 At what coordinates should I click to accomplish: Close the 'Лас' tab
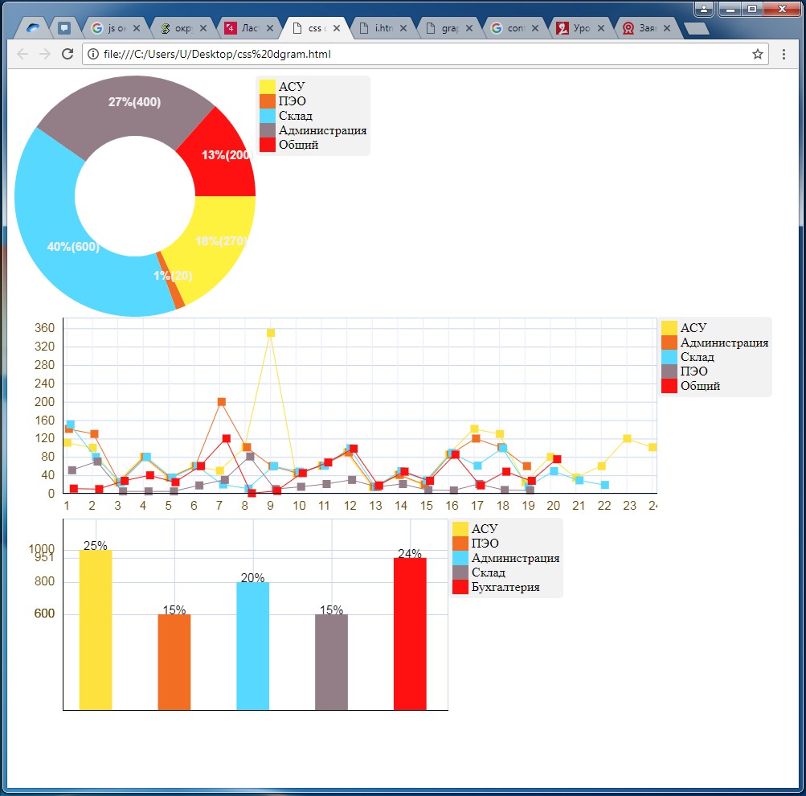[270, 28]
